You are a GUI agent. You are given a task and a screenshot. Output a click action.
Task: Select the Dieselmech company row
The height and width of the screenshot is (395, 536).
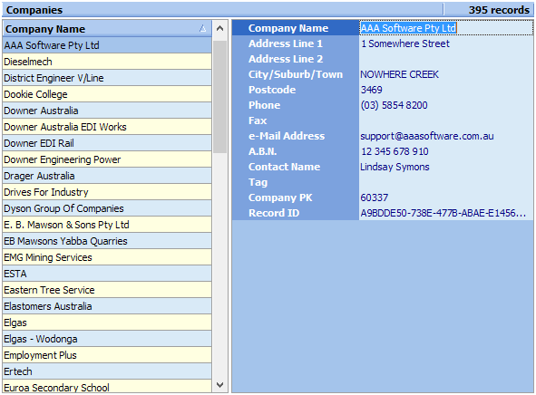coord(107,62)
